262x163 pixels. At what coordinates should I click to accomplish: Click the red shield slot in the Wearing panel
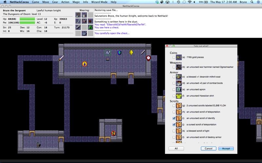tap(90, 21)
